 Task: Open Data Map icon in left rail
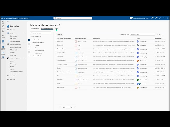pos(3,53)
